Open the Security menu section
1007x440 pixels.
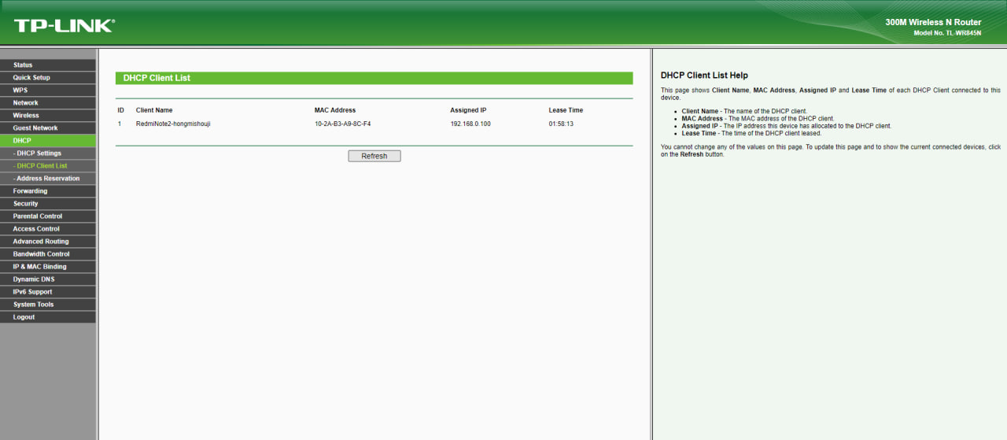(x=26, y=204)
